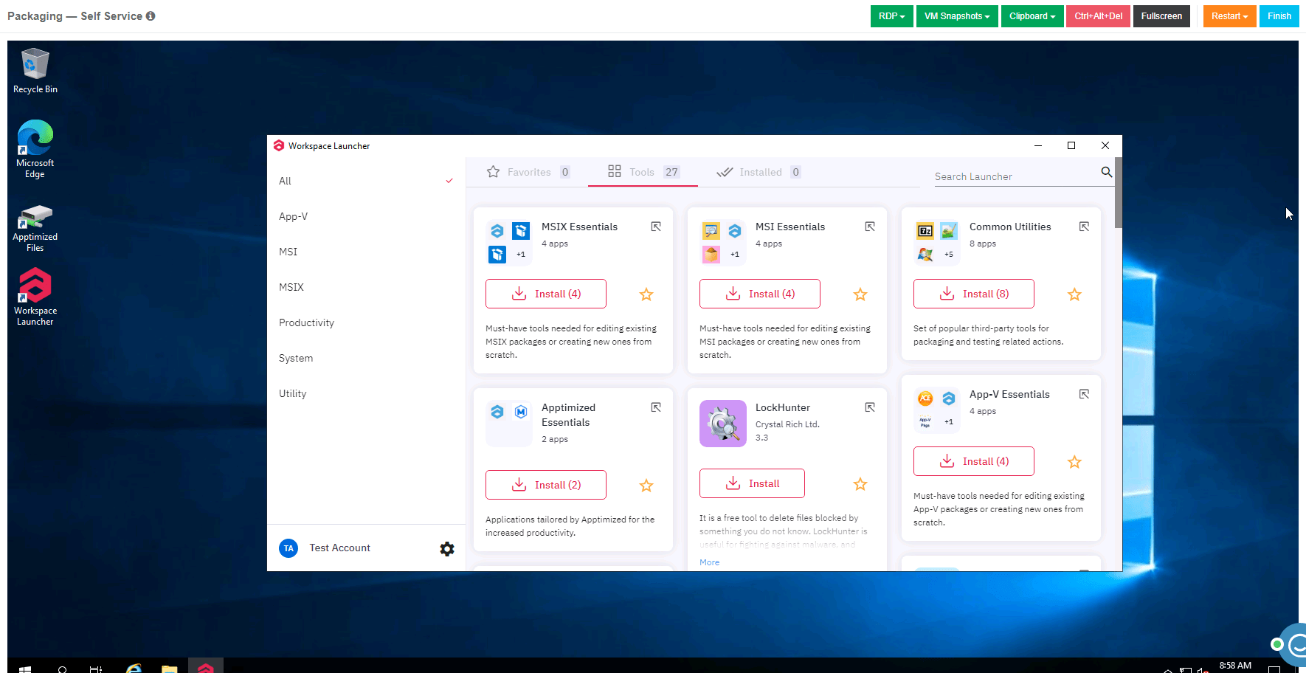This screenshot has height=673, width=1306.
Task: Open Common Utilities details expand icon
Action: tap(1084, 227)
